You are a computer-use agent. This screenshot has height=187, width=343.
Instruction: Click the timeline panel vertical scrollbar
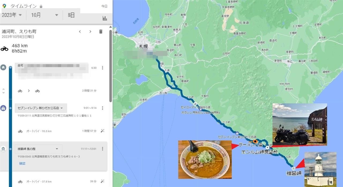111,66
